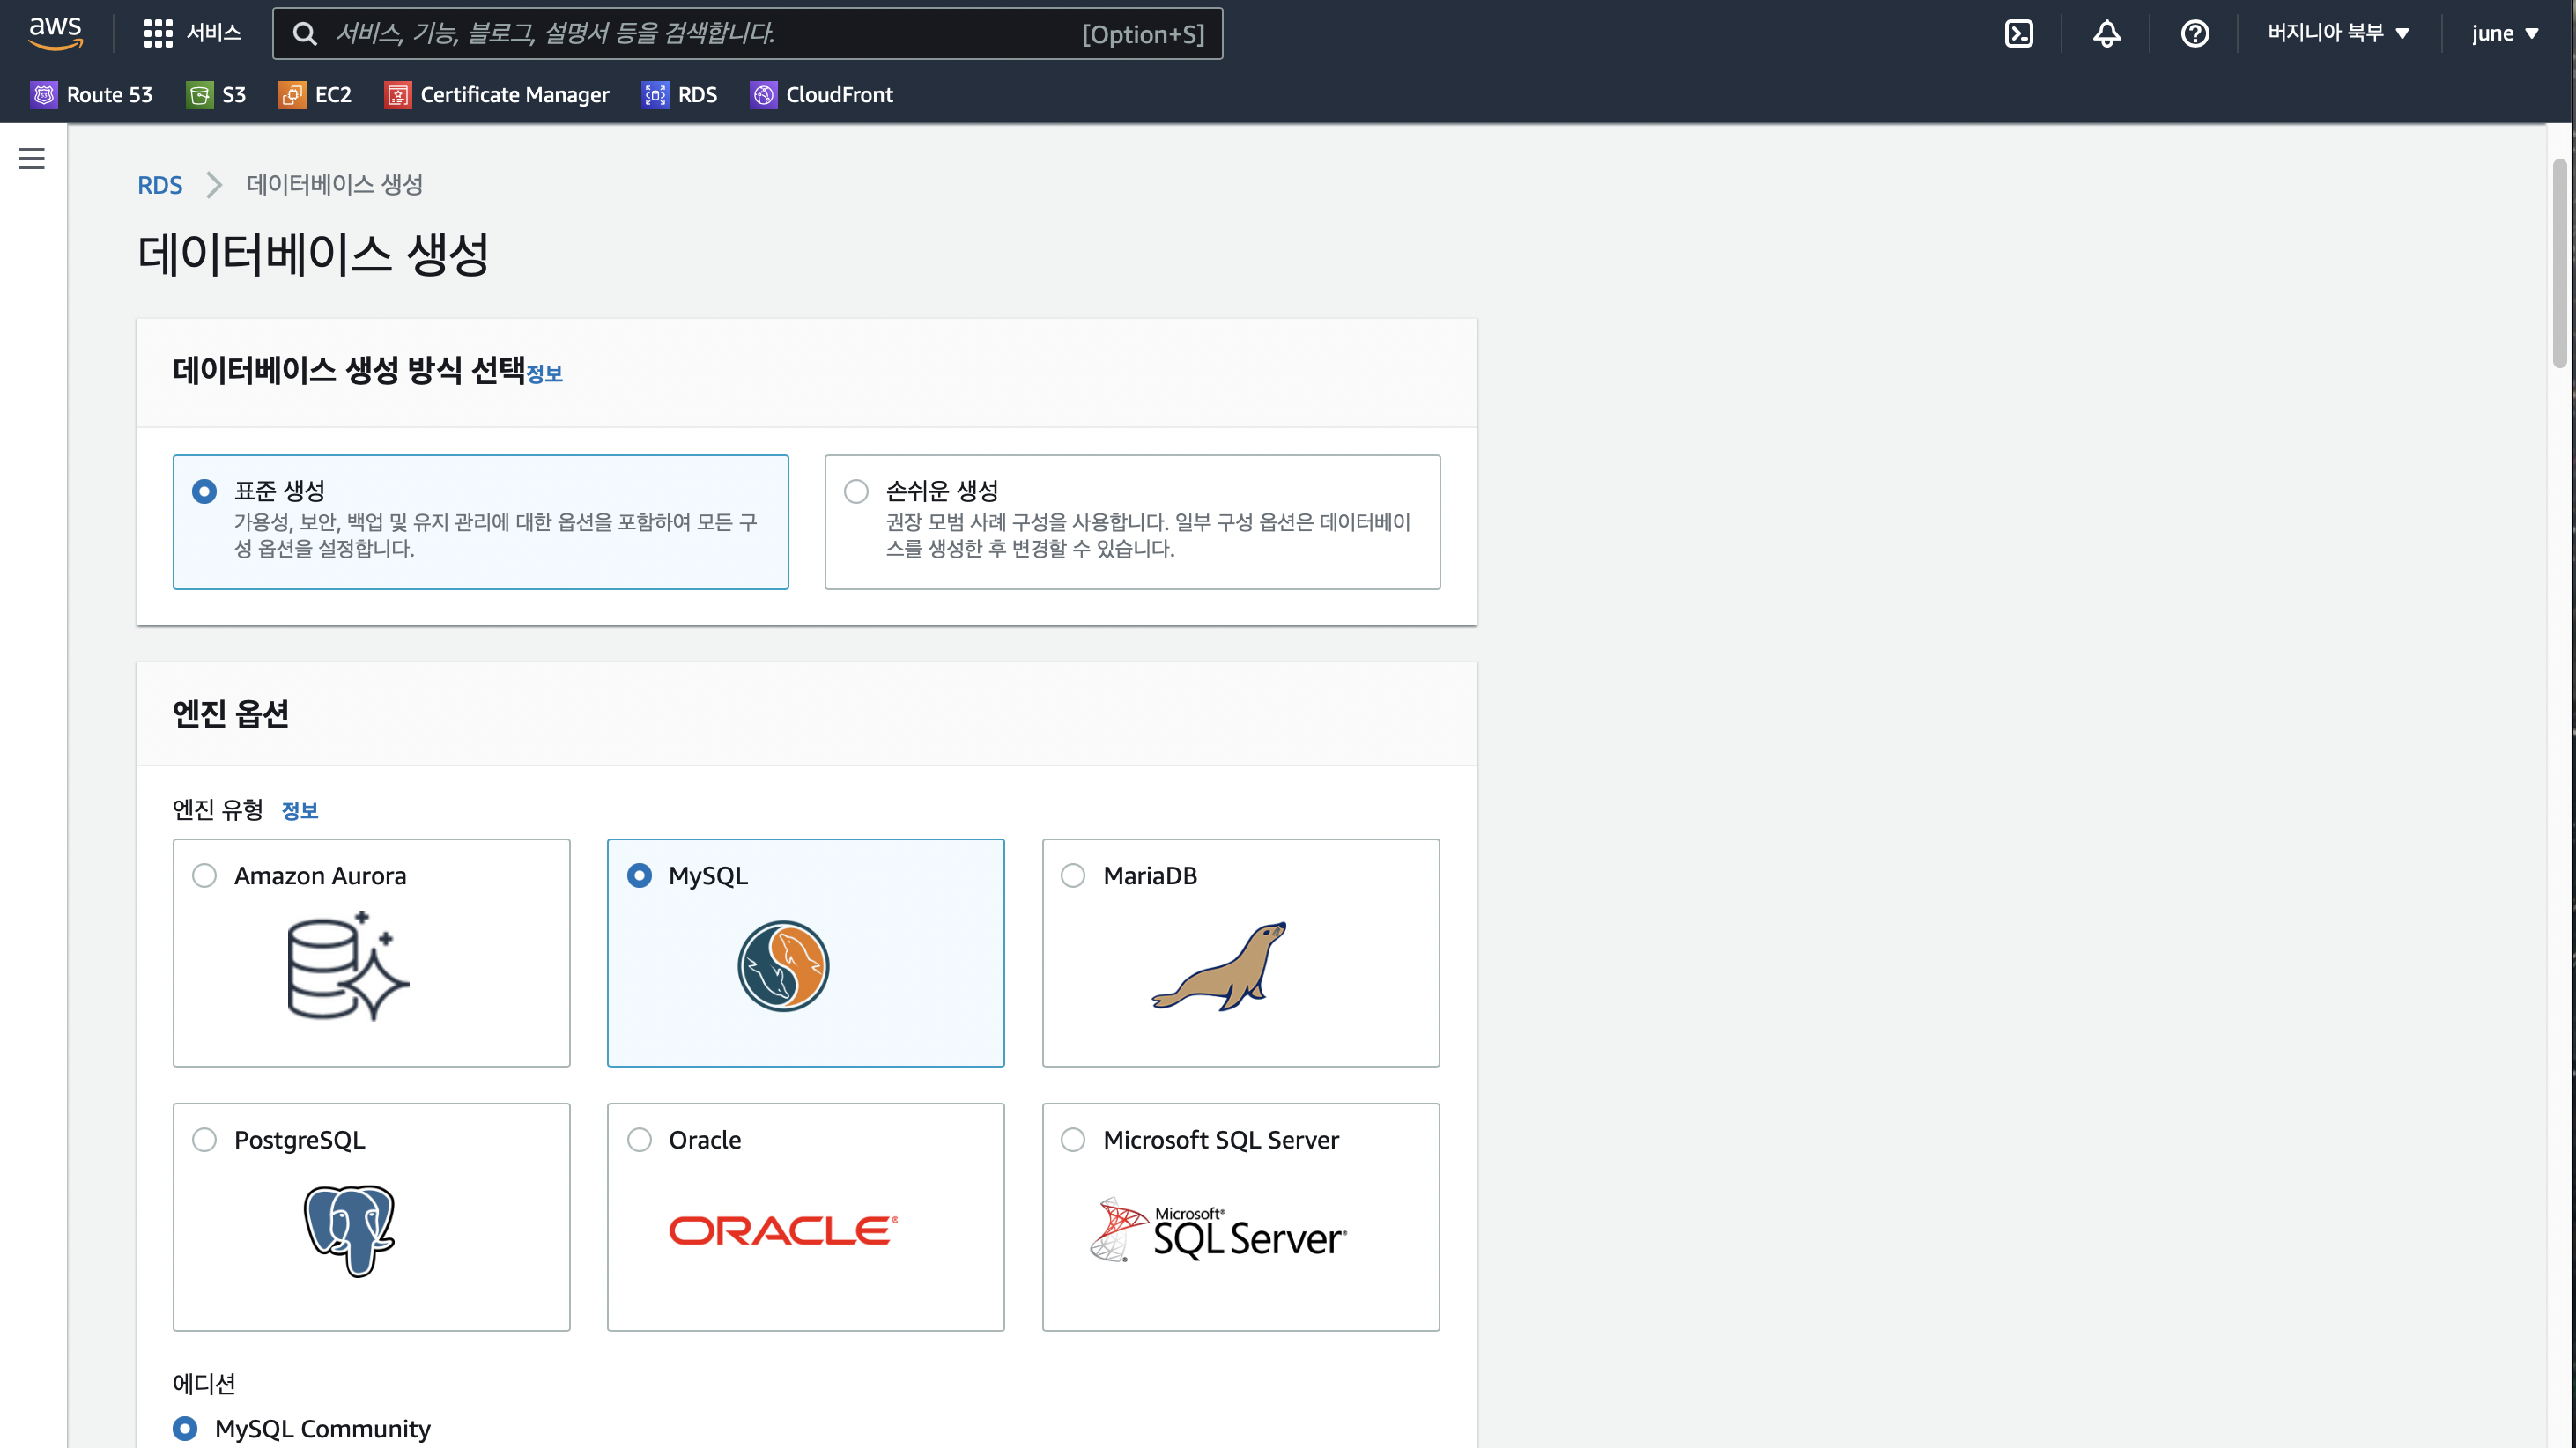This screenshot has width=2576, height=1448.
Task: Select the 표준 생성 radio option
Action: pos(204,491)
